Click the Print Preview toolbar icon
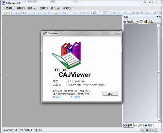 point(20,13)
